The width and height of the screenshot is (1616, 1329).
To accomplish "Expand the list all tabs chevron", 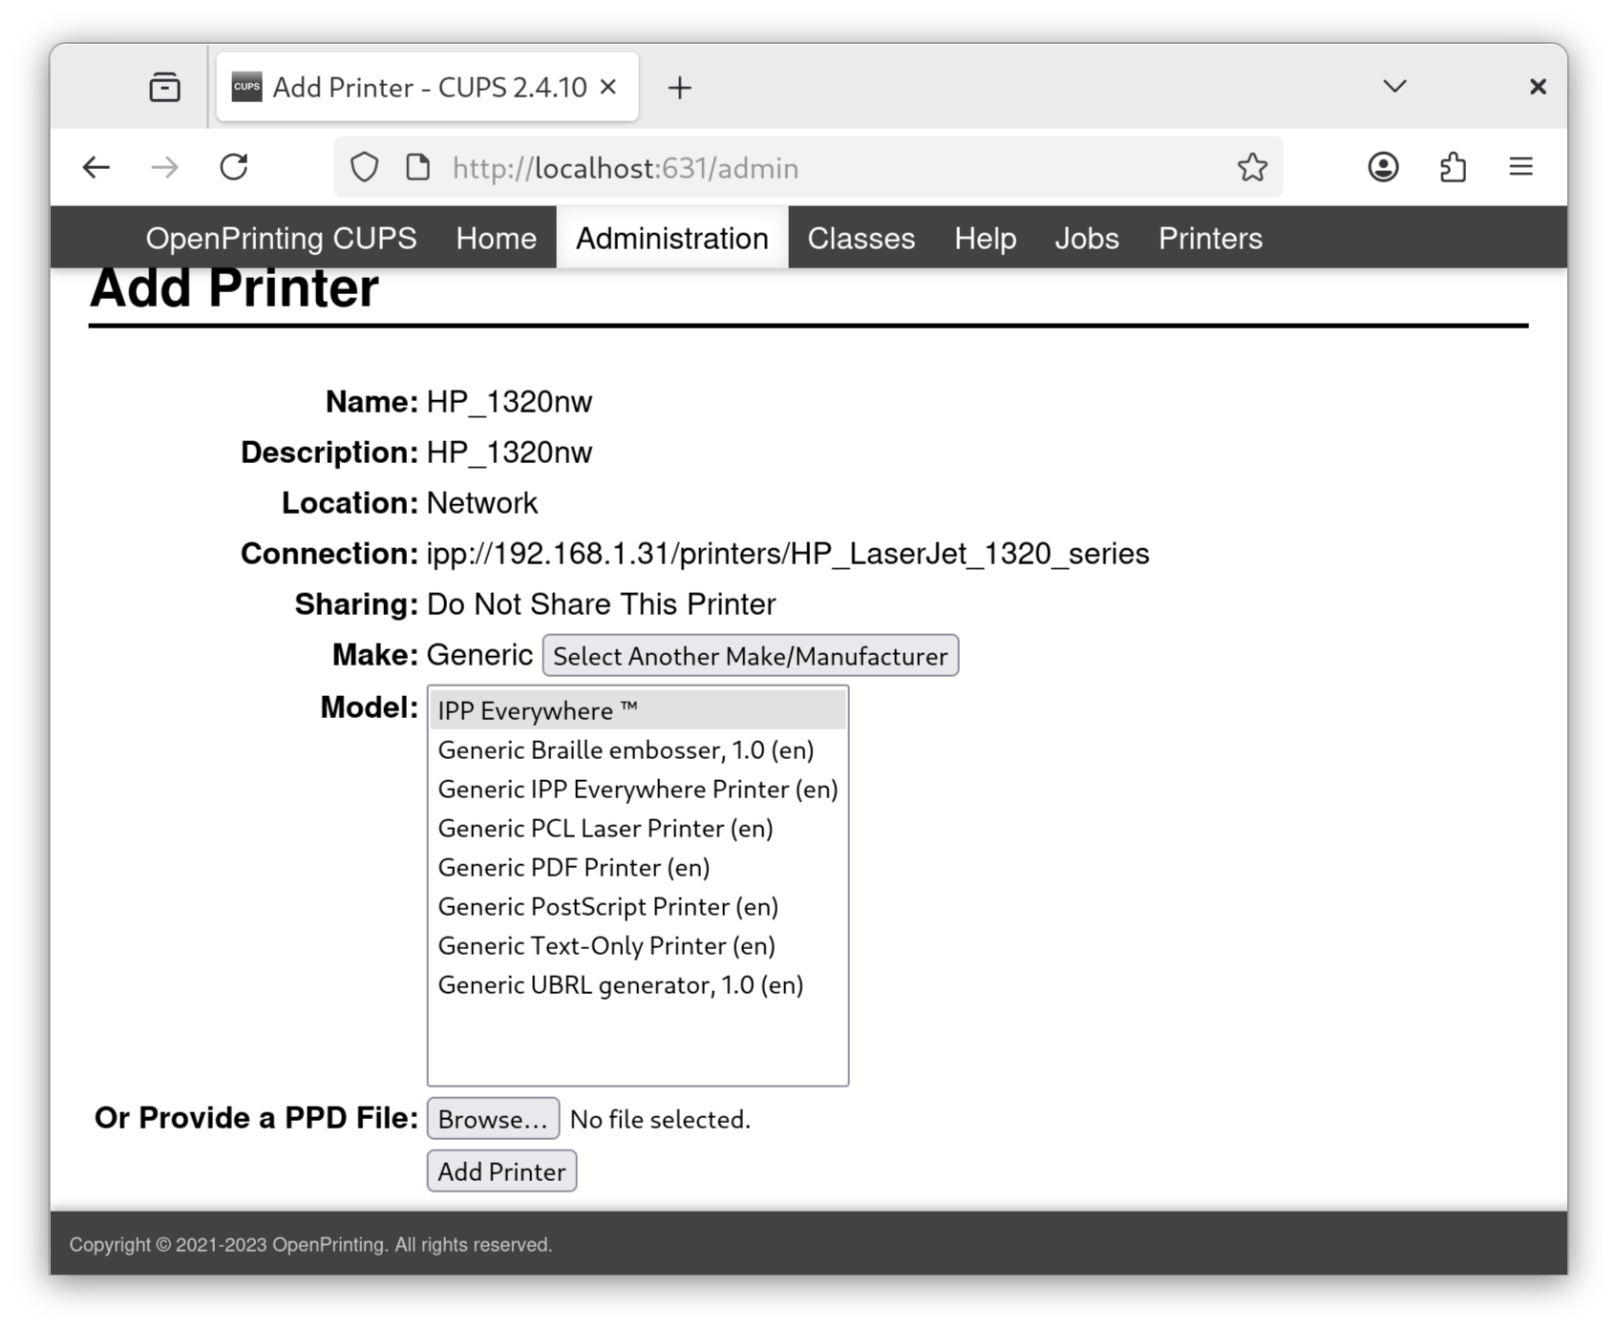I will tap(1394, 87).
